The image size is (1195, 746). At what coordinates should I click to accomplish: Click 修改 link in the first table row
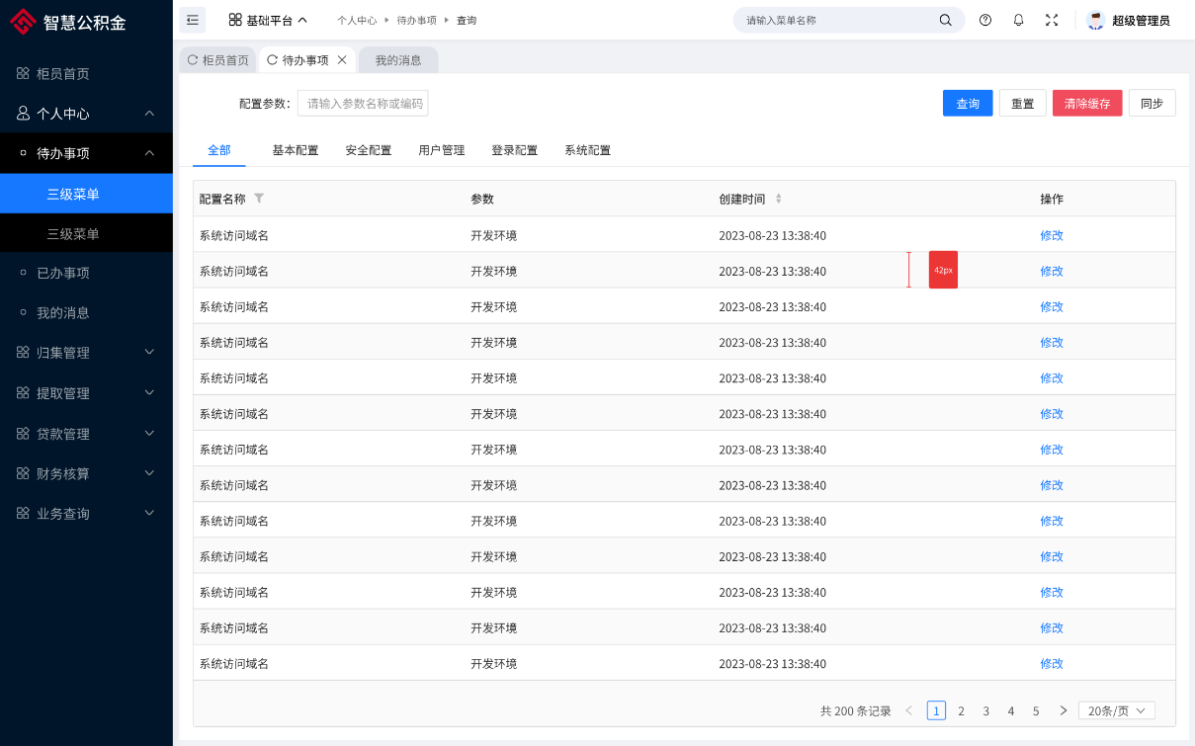[x=1052, y=235]
